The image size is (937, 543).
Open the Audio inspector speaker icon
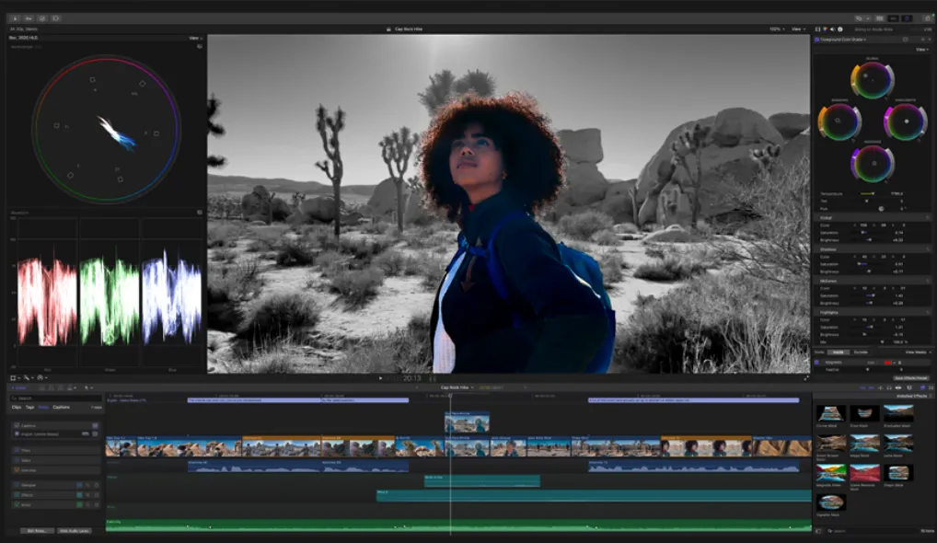[832, 29]
